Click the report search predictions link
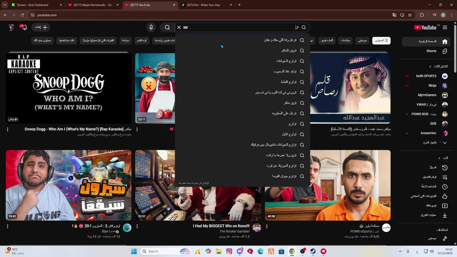The height and width of the screenshot is (257, 457). [x=194, y=183]
